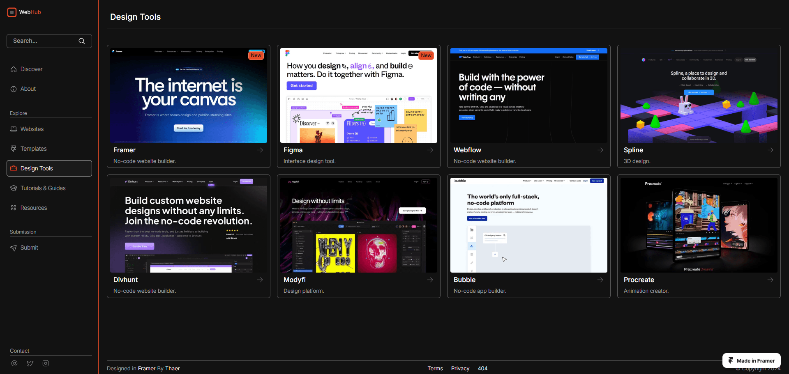Viewport: 789px width, 374px height.
Task: Click the New badge on the Figma card
Action: point(426,55)
